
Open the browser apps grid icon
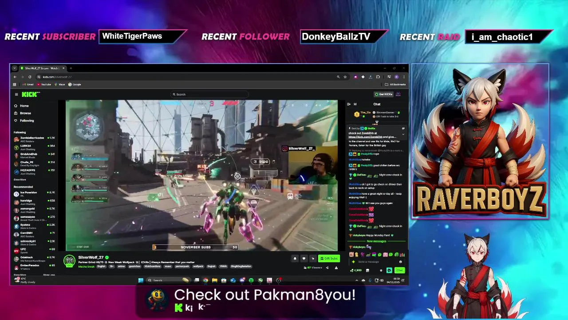point(15,84)
